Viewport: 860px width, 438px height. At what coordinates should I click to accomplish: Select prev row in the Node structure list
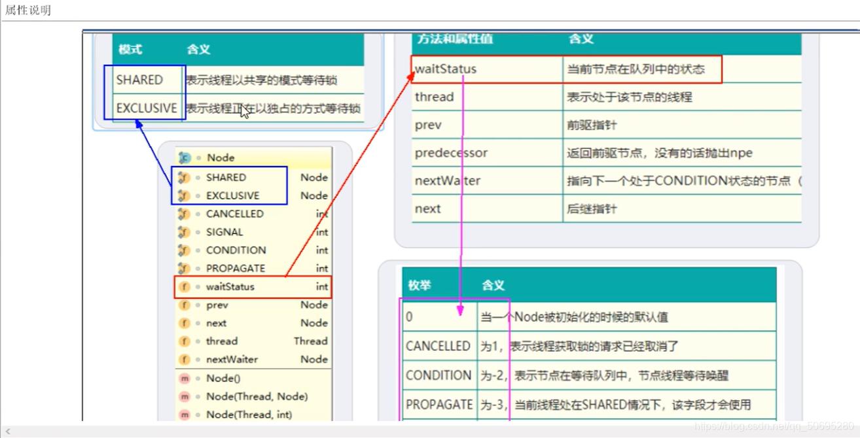click(254, 305)
